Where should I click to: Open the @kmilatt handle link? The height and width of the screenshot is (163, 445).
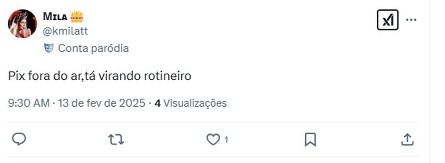click(x=65, y=31)
